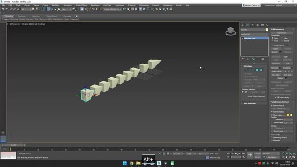Viewport: 297px width, 167px height.
Task: Select the Normal constraint radio button
Action: pos(282,41)
